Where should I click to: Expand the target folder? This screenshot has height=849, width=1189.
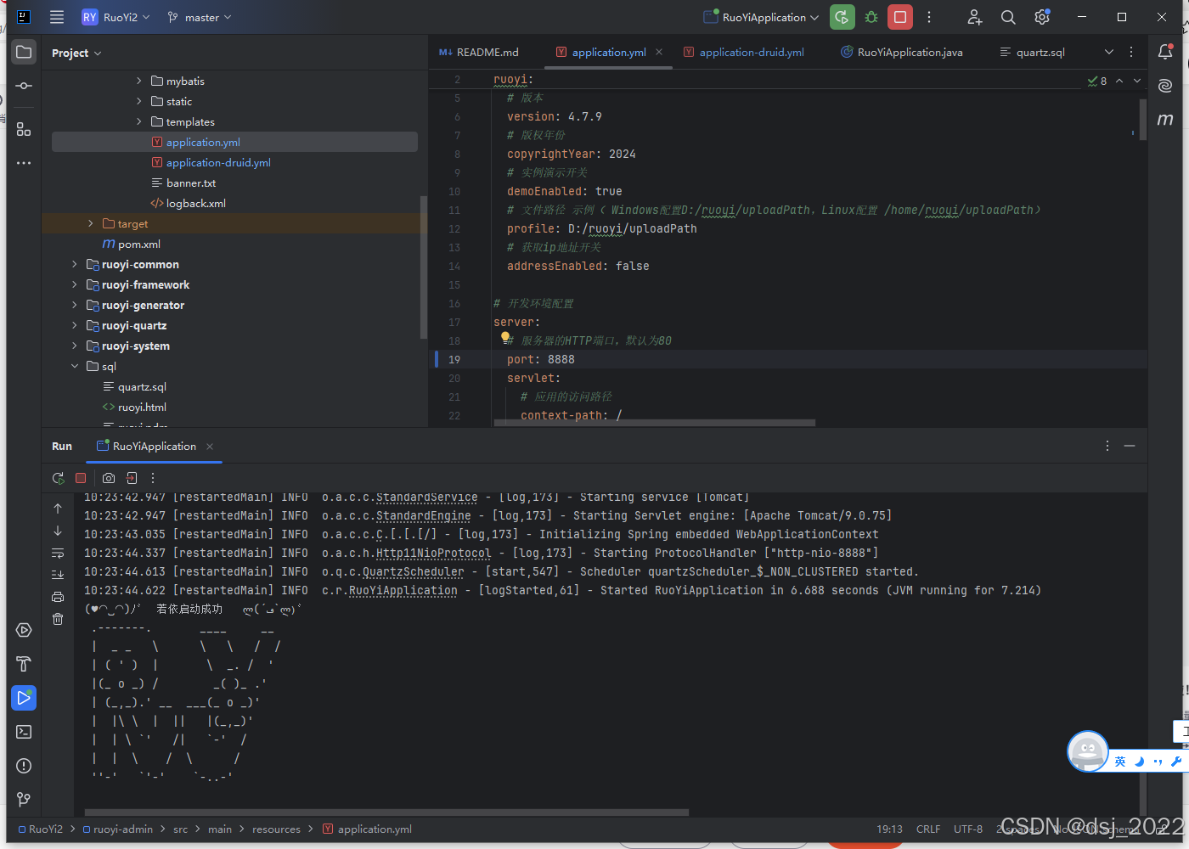tap(91, 223)
